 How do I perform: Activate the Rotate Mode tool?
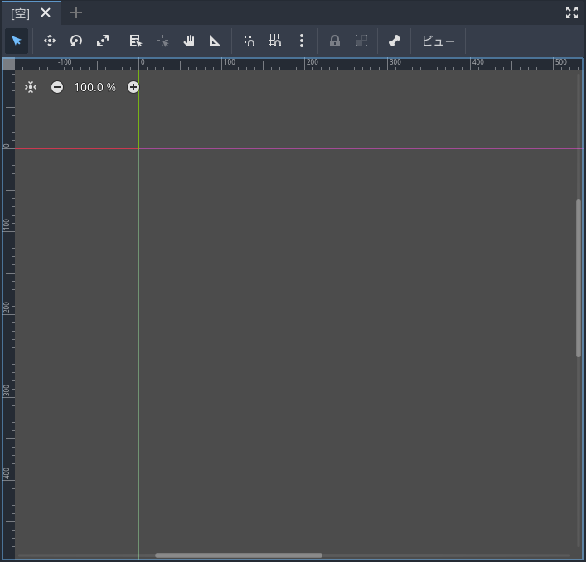point(76,41)
